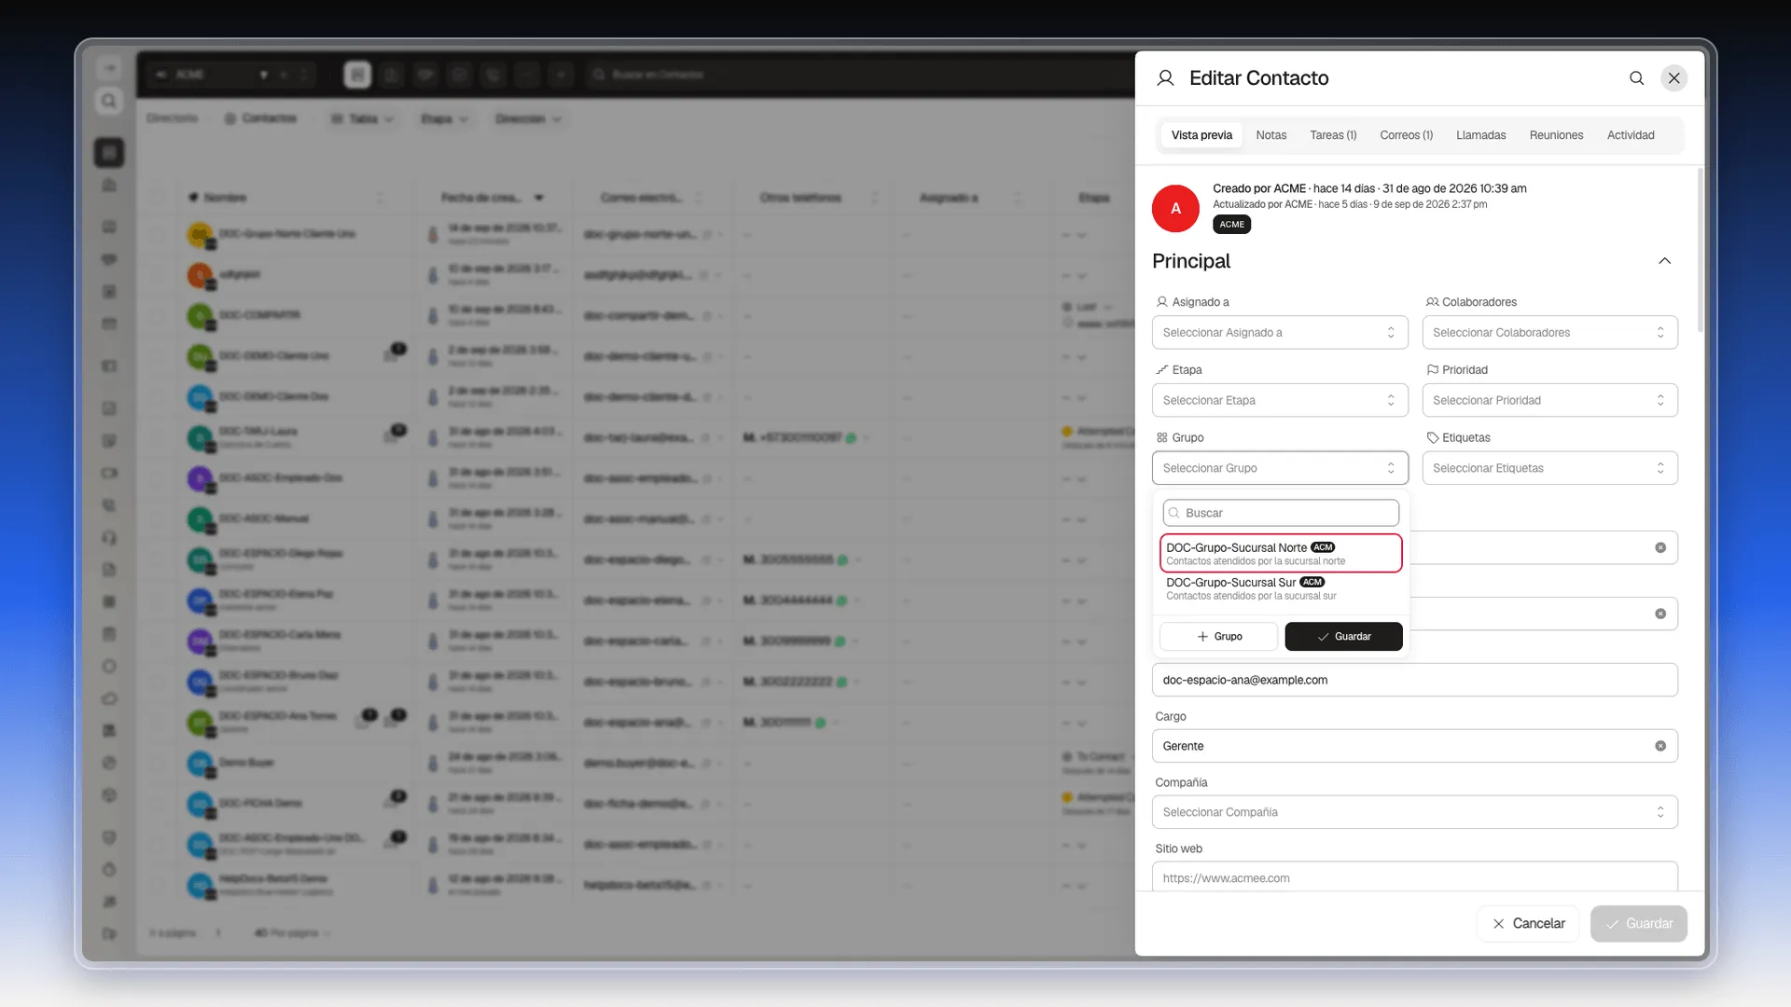The image size is (1791, 1007).
Task: Open the Seleccionar Asignado a dropdown
Action: [x=1280, y=333]
